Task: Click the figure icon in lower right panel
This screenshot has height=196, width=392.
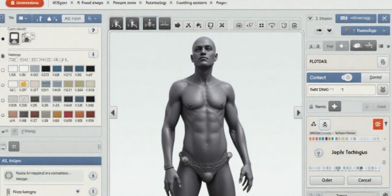Action: click(x=325, y=125)
